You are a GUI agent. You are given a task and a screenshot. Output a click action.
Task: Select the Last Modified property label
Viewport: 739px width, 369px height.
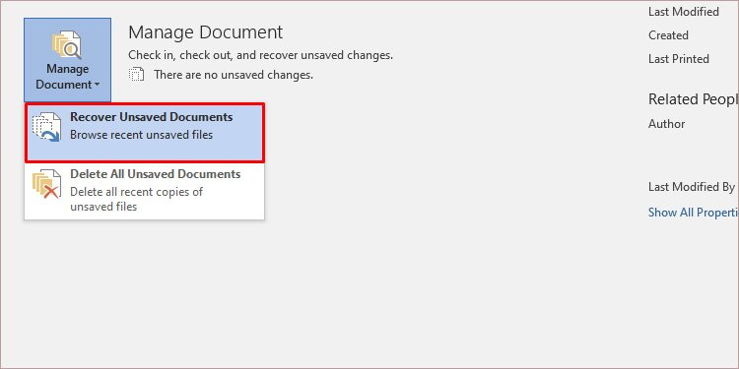[x=684, y=12]
